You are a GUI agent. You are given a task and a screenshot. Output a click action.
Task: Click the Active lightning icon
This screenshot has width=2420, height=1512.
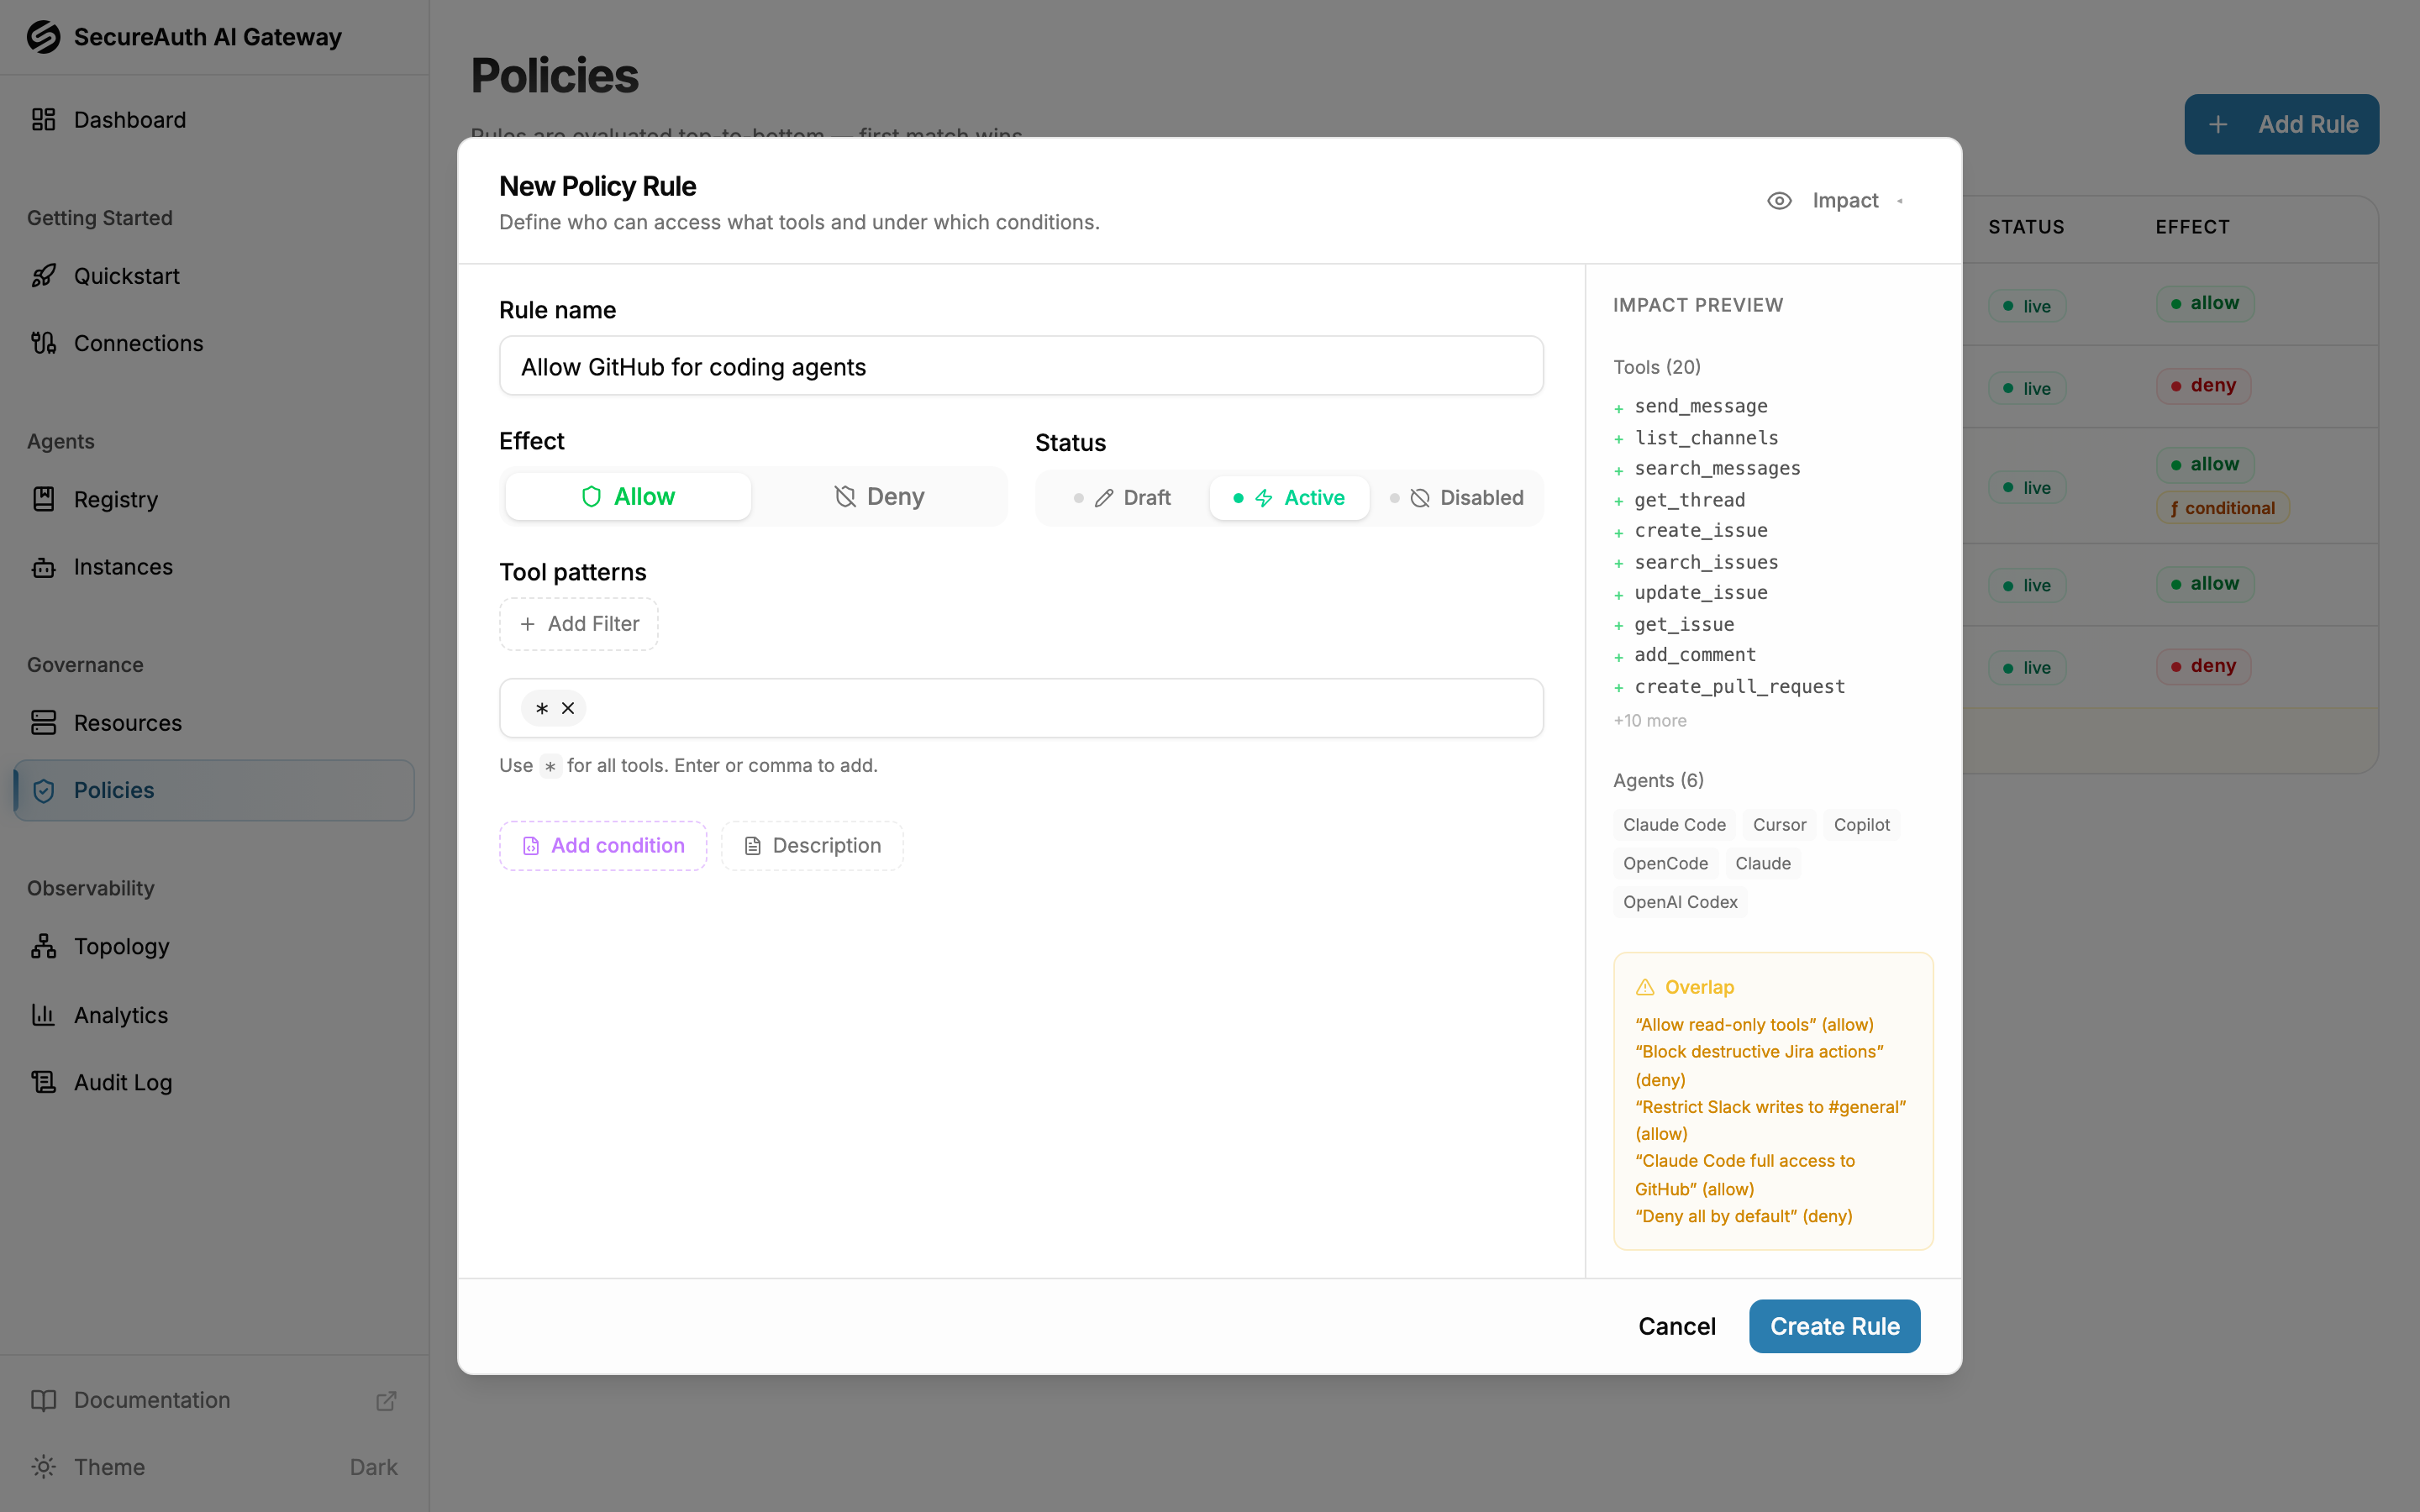1264,498
